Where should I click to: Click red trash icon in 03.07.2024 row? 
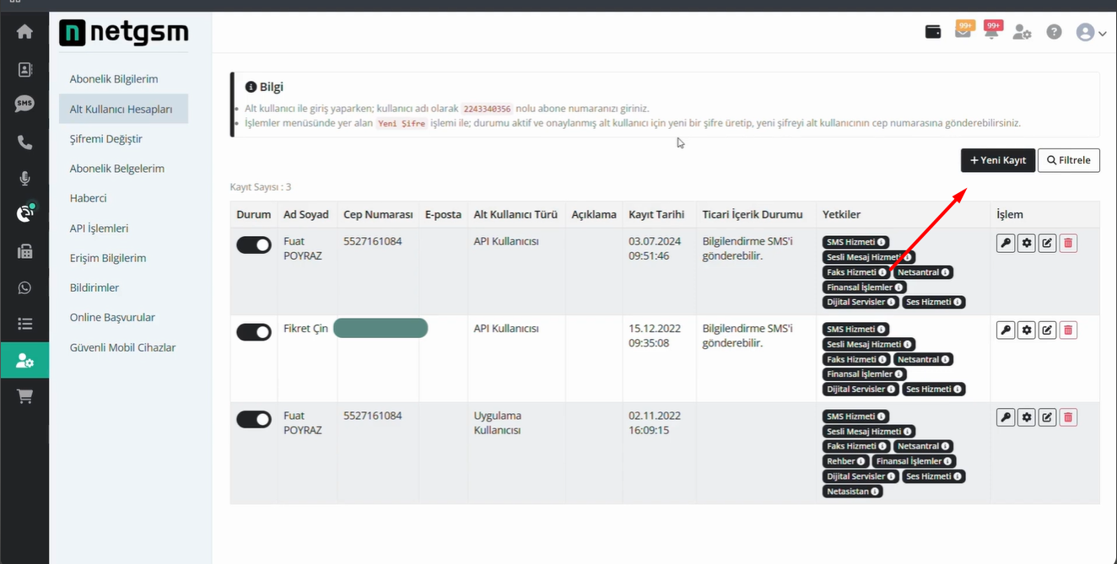[1068, 244]
